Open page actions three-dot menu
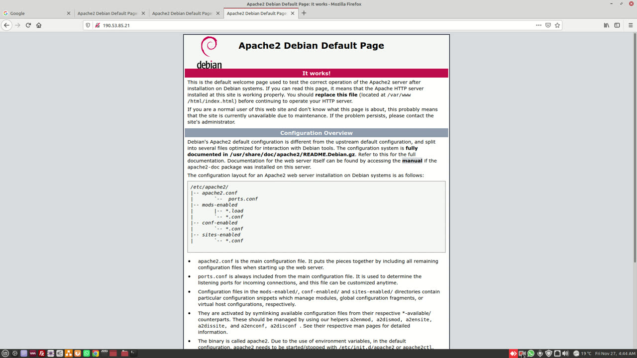The width and height of the screenshot is (637, 358). click(538, 25)
